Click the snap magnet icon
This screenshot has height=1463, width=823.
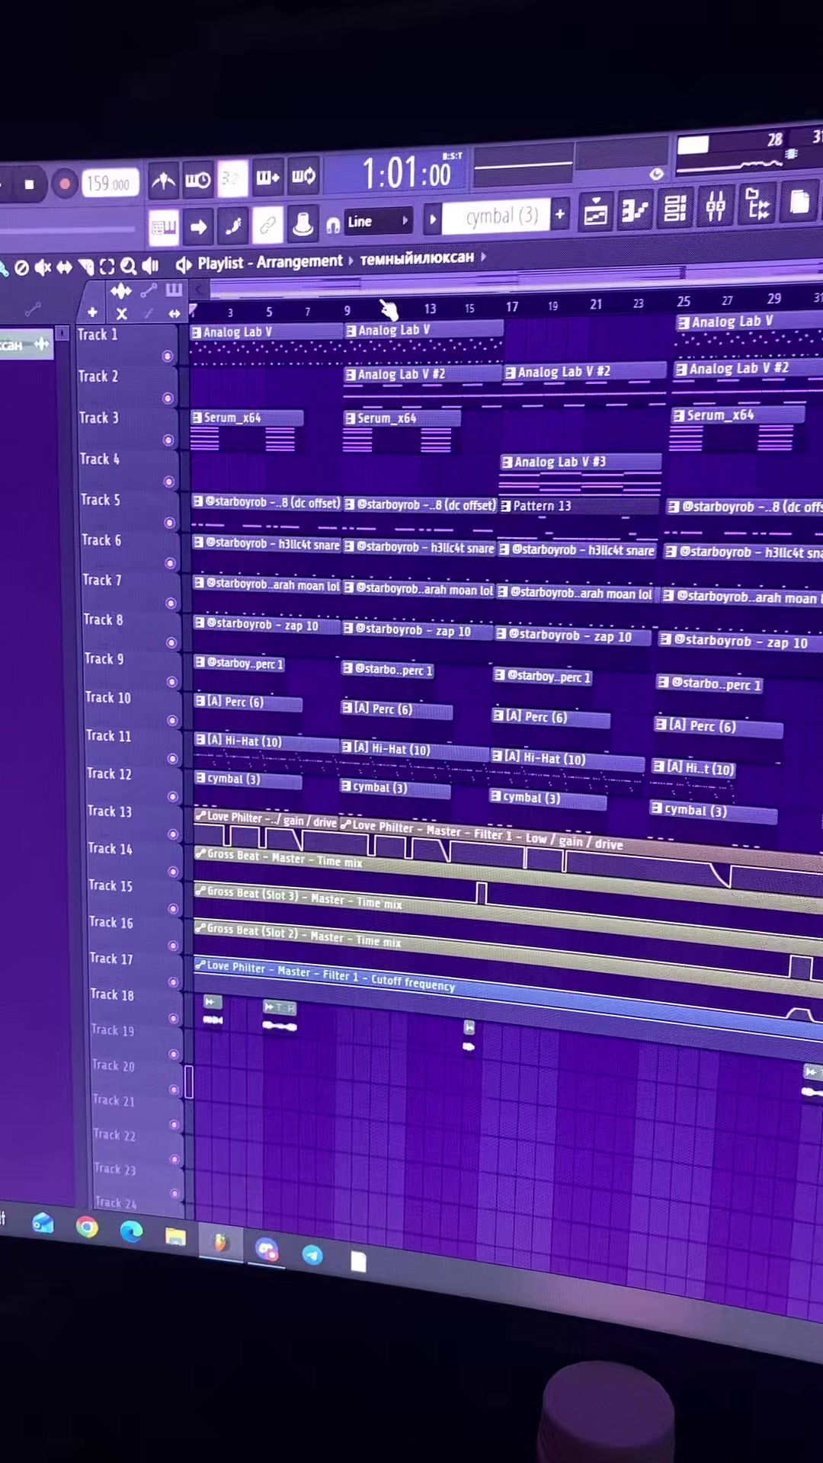(333, 225)
